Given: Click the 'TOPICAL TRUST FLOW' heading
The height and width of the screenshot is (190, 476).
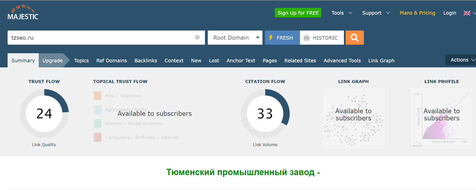Looking at the screenshot, I should tap(120, 82).
